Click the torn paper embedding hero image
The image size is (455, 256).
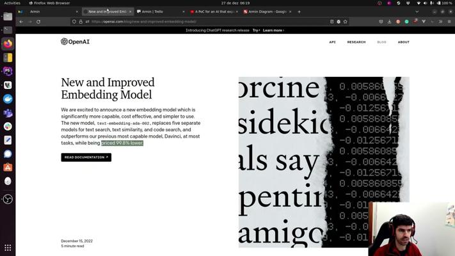tap(324, 162)
